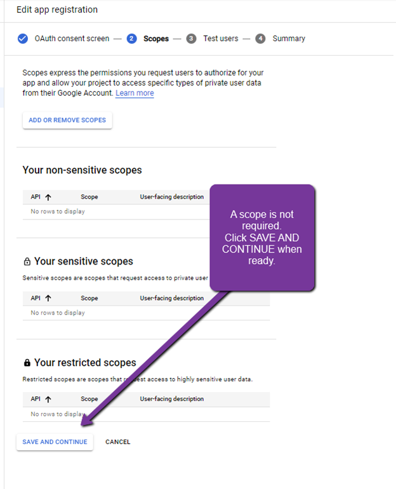Click the solid lock beside restricted scopes
Screen dimensions: 396x489
pyautogui.click(x=27, y=362)
